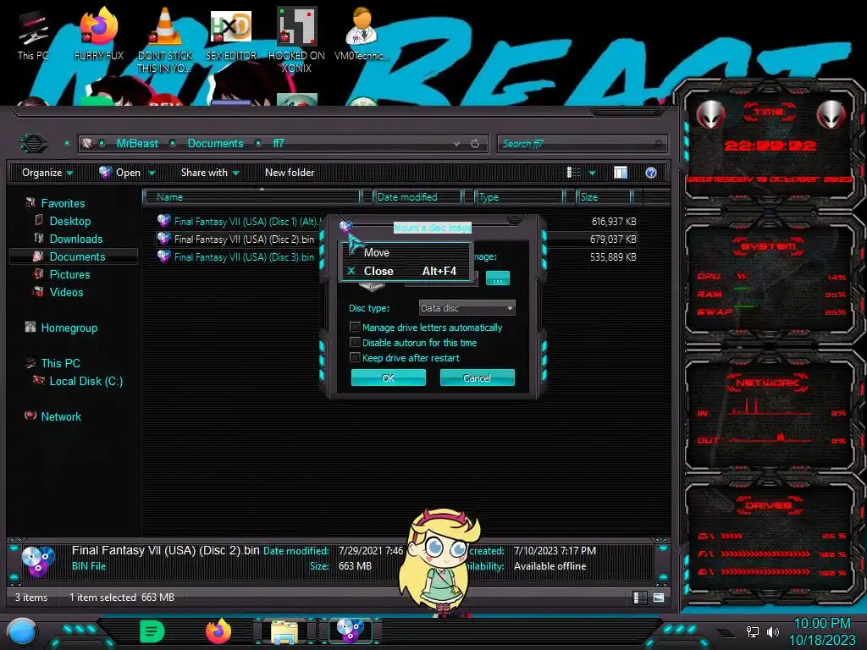Screen dimensions: 867x650
Task: Enable Manage drive letters automatically
Action: click(x=355, y=328)
